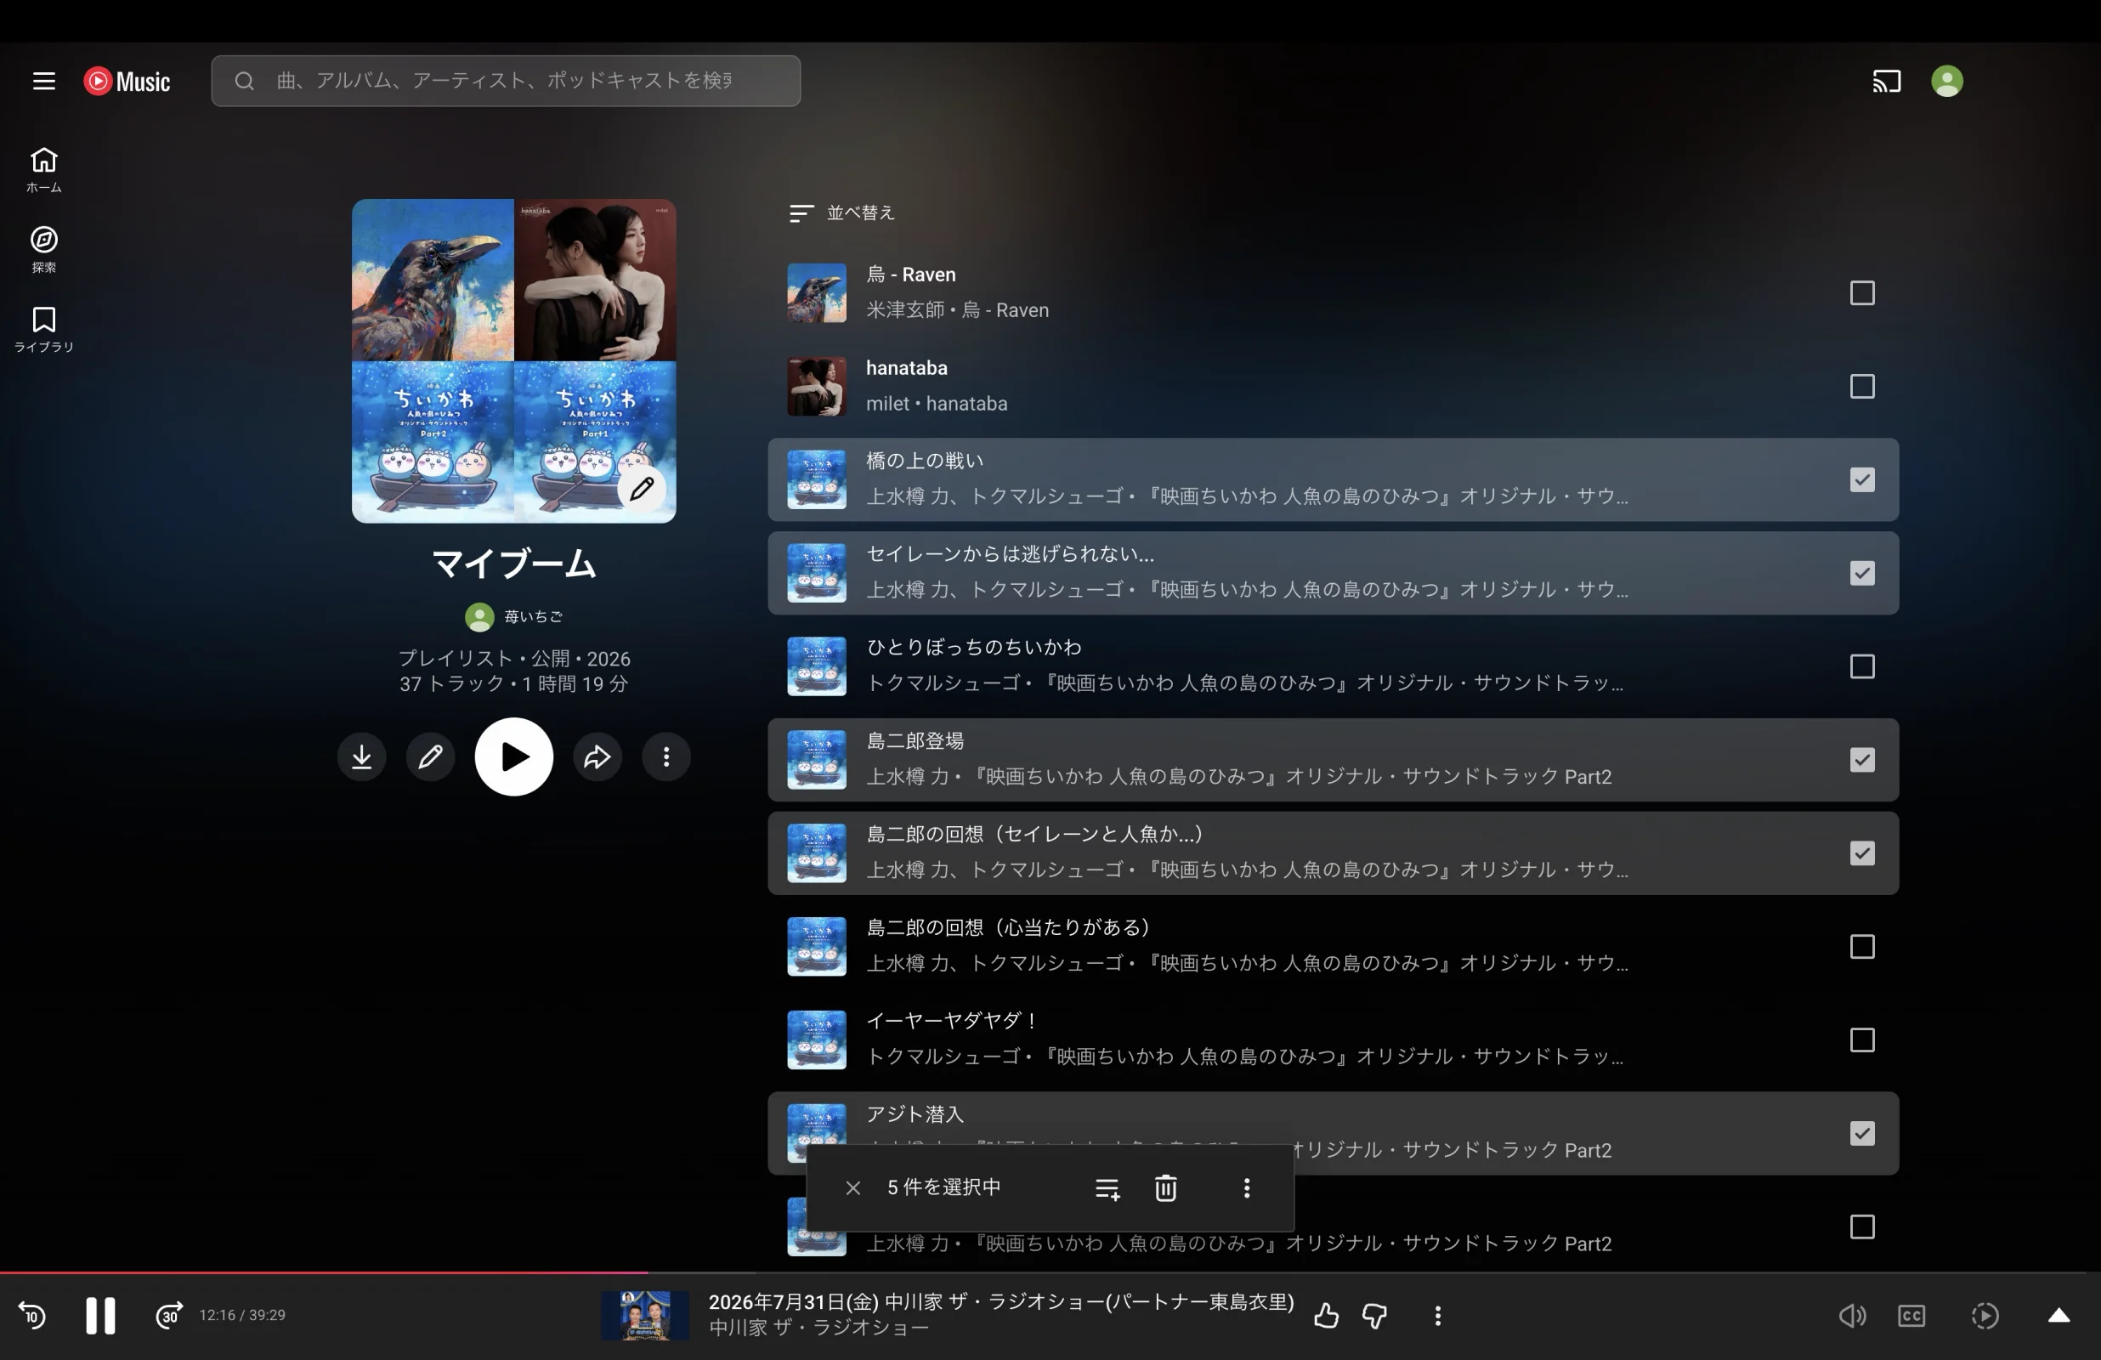Select ひとりぼっちのちいかわ track title

click(974, 649)
